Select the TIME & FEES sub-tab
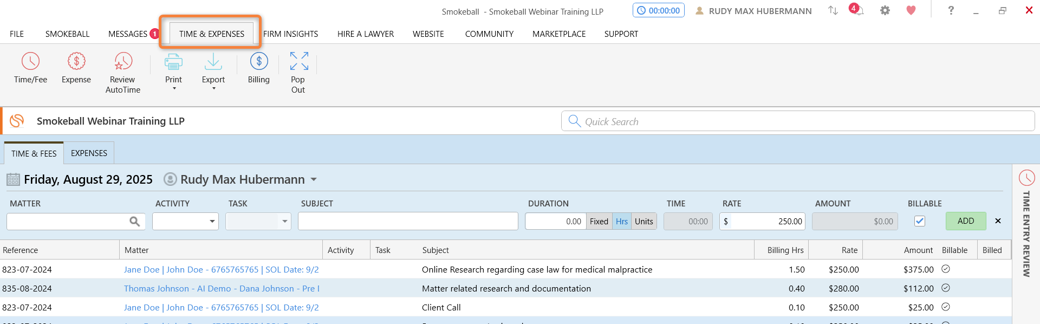 click(x=34, y=153)
